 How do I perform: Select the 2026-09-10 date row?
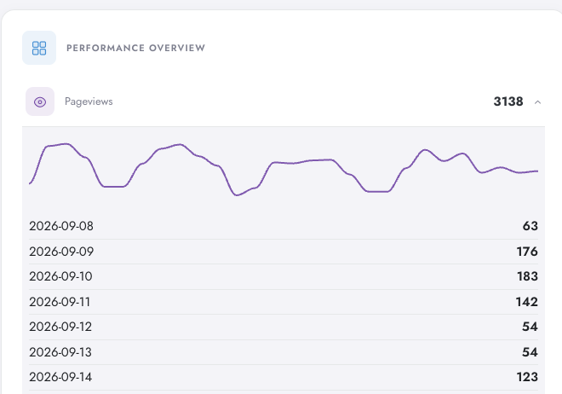pyautogui.click(x=284, y=276)
